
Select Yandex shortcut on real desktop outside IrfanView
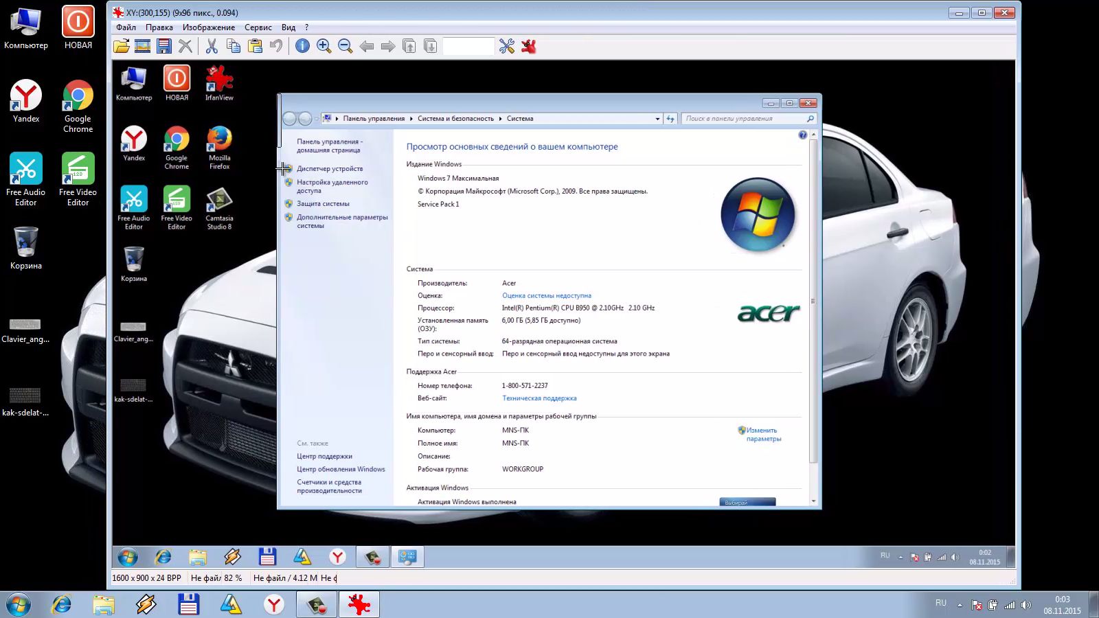click(26, 101)
